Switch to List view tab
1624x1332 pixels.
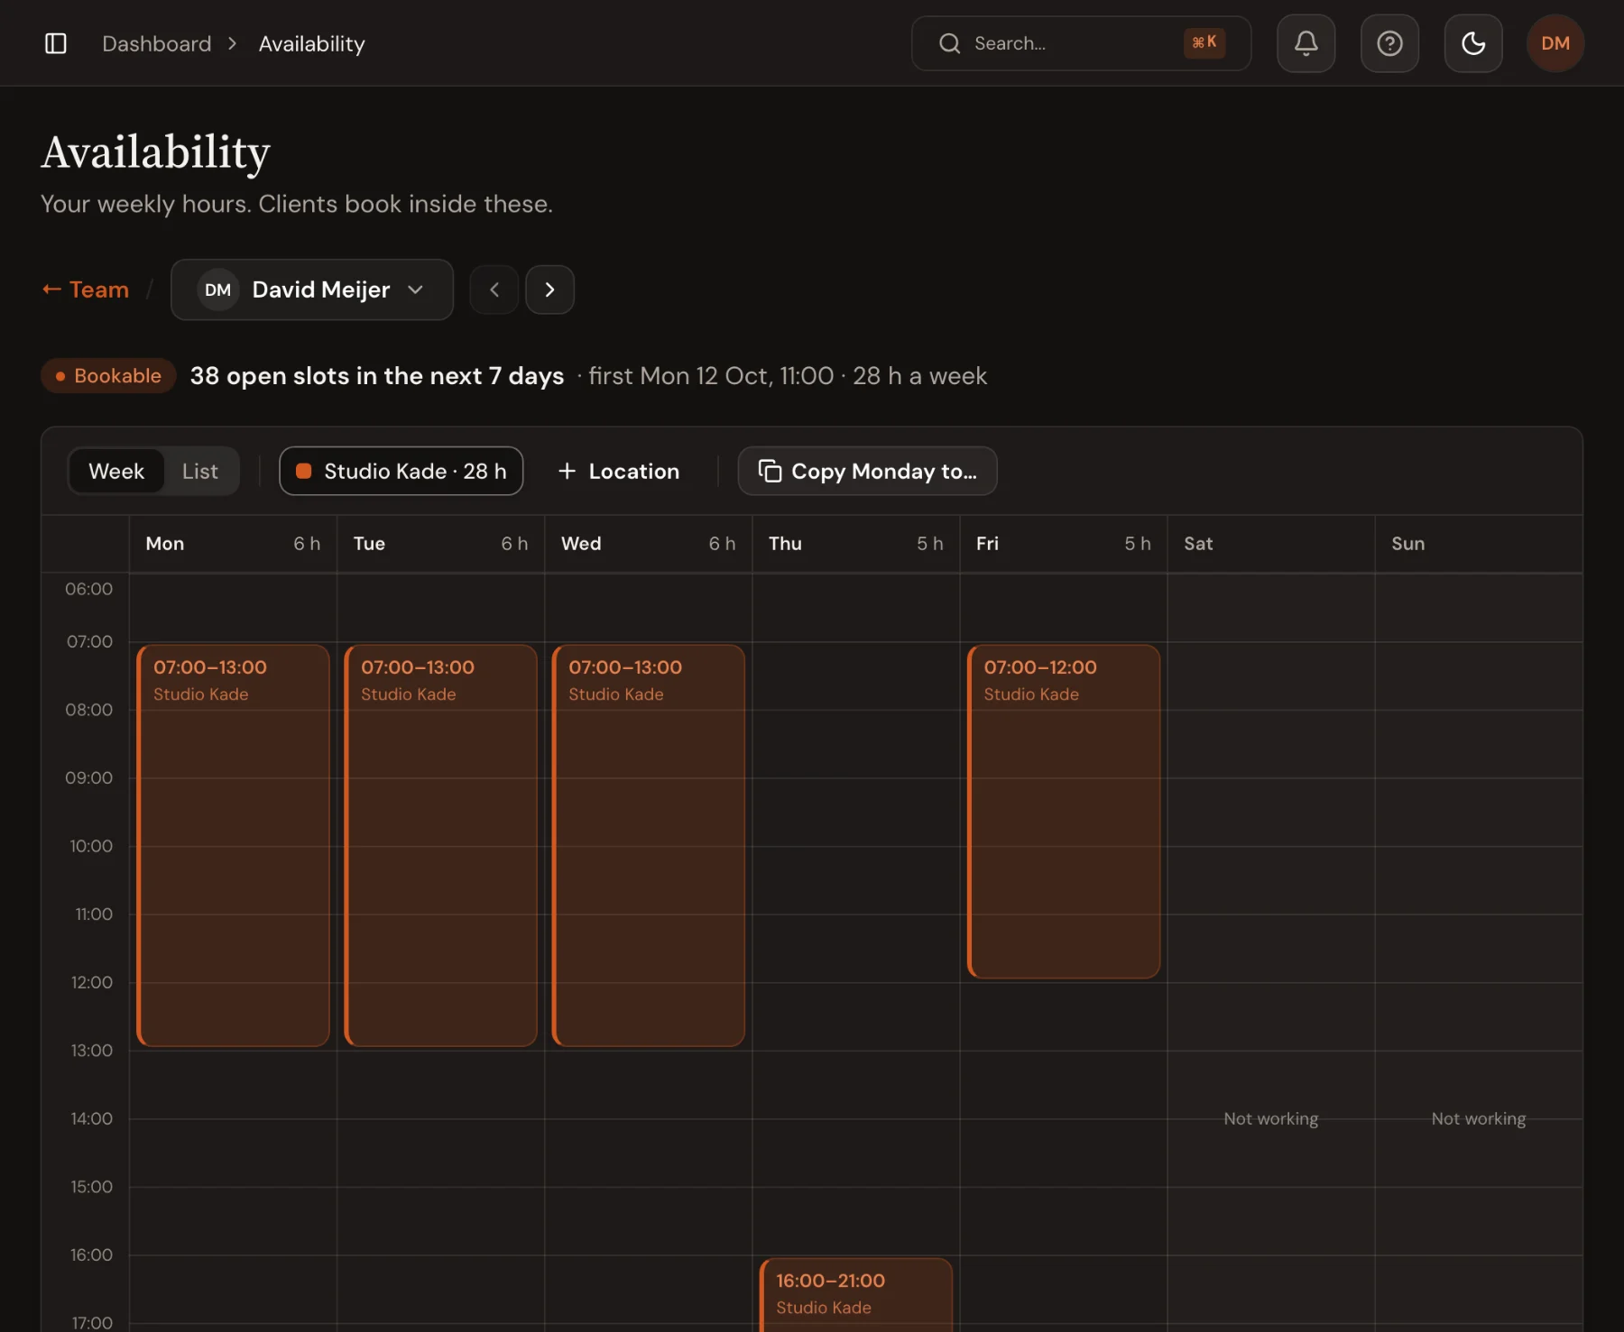[x=200, y=471]
